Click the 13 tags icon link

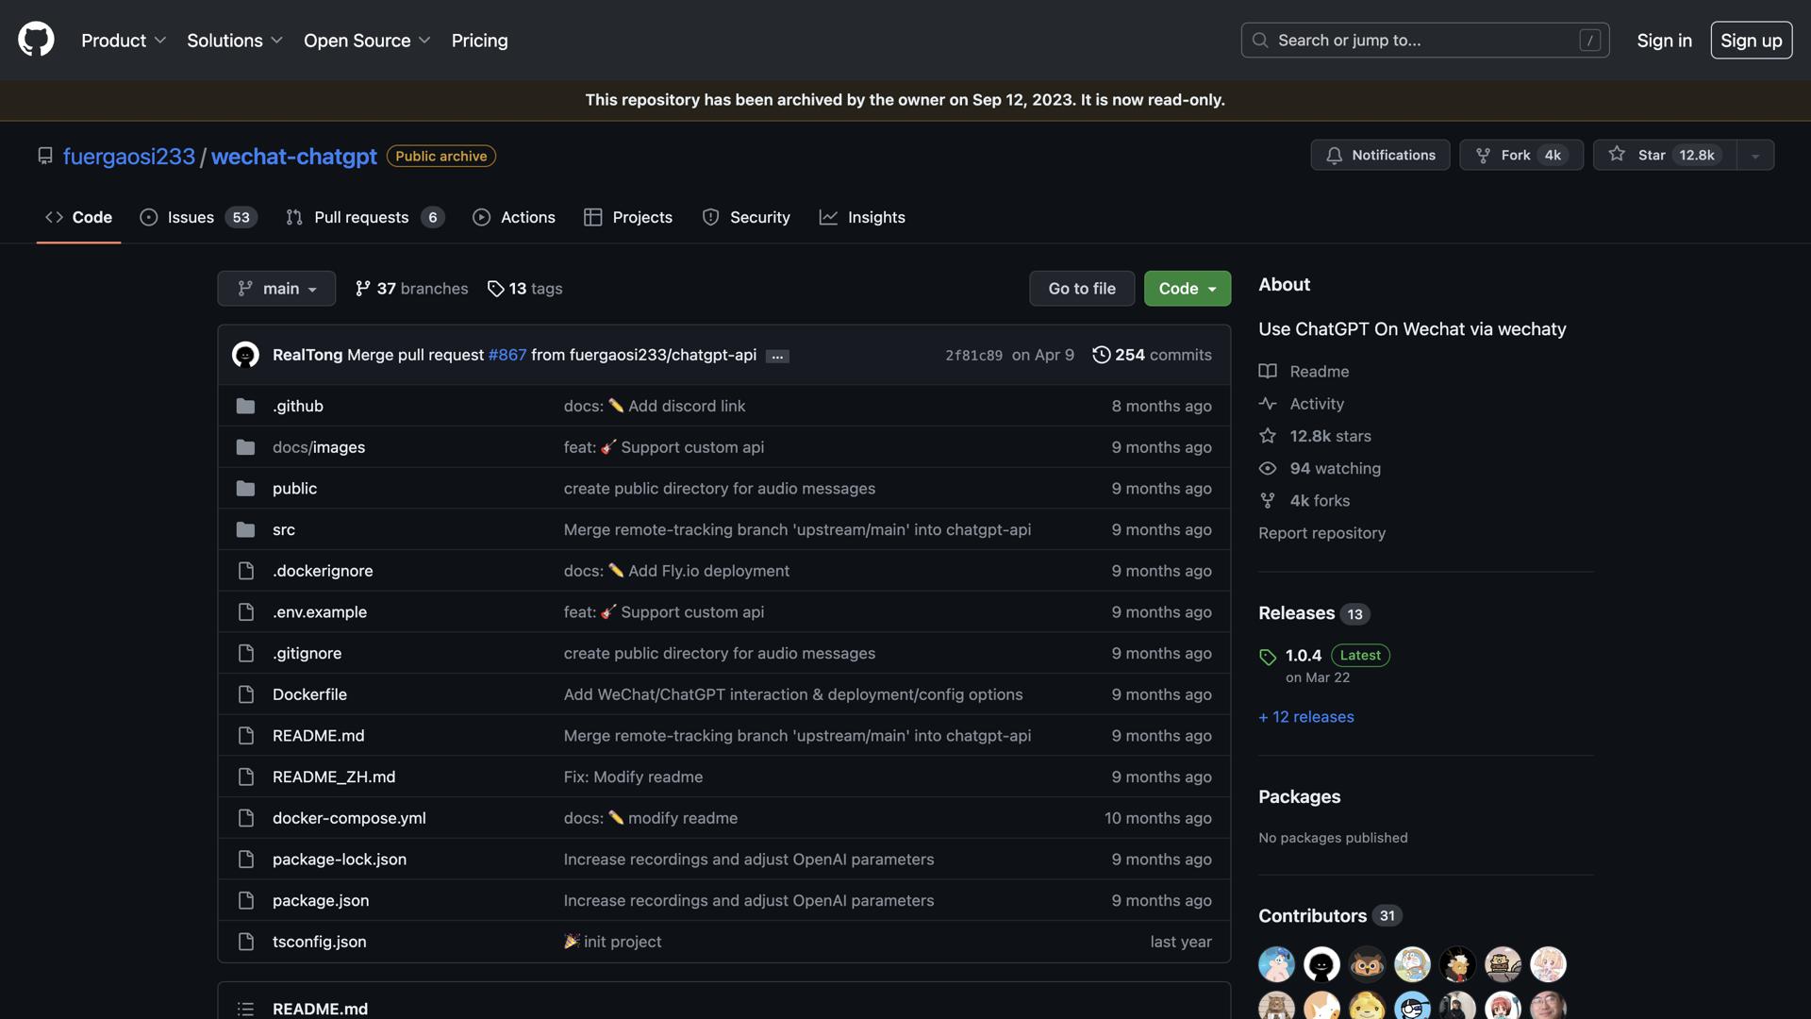[524, 289]
